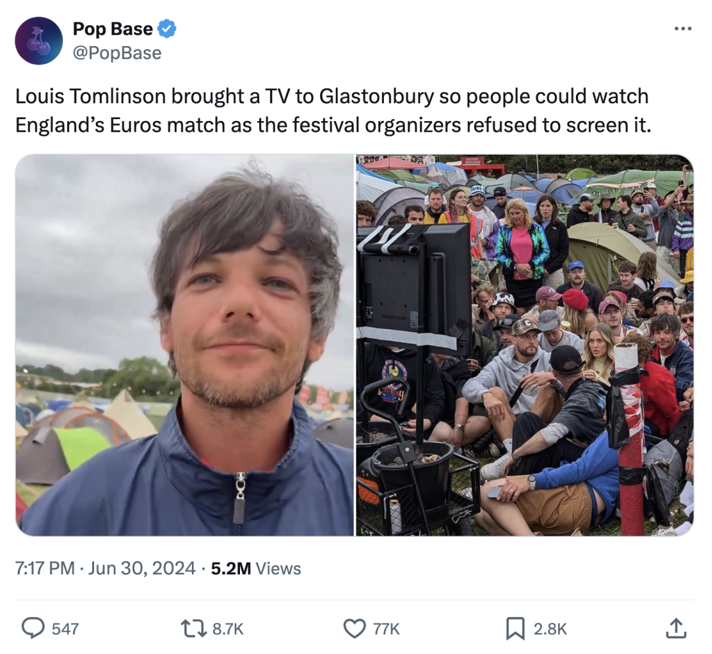Click the Pop Base cherry profile avatar
The width and height of the screenshot is (712, 654).
[39, 40]
